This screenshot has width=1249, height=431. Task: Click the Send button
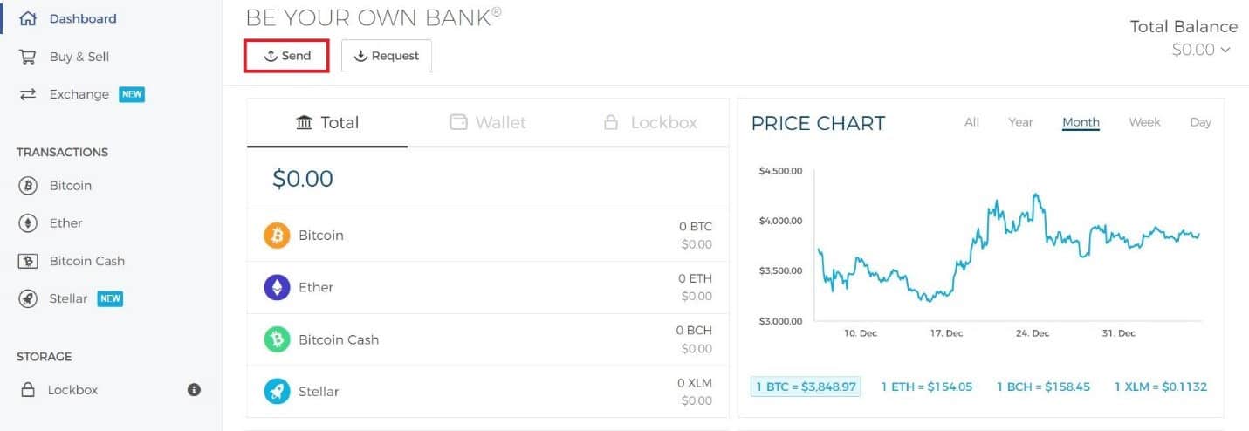[x=287, y=56]
